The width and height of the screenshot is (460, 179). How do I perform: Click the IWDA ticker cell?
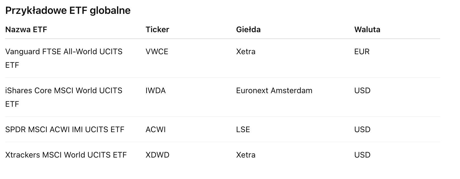[x=156, y=91]
